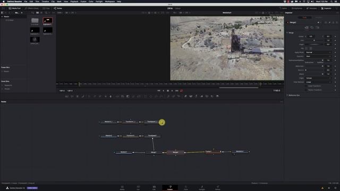Switch to the Cut page tab

(x=138, y=187)
